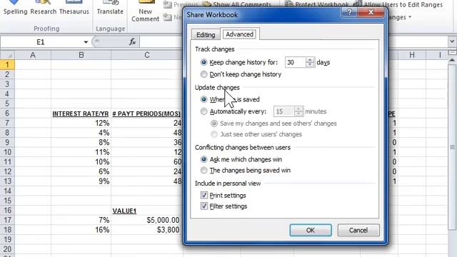Click the change history days field
This screenshot has width=457, height=257.
(x=295, y=62)
